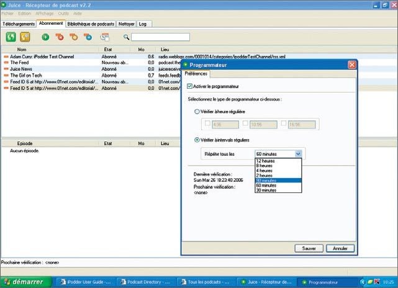Click the search text field in toolbar
The height and width of the screenshot is (288, 398).
(x=160, y=37)
